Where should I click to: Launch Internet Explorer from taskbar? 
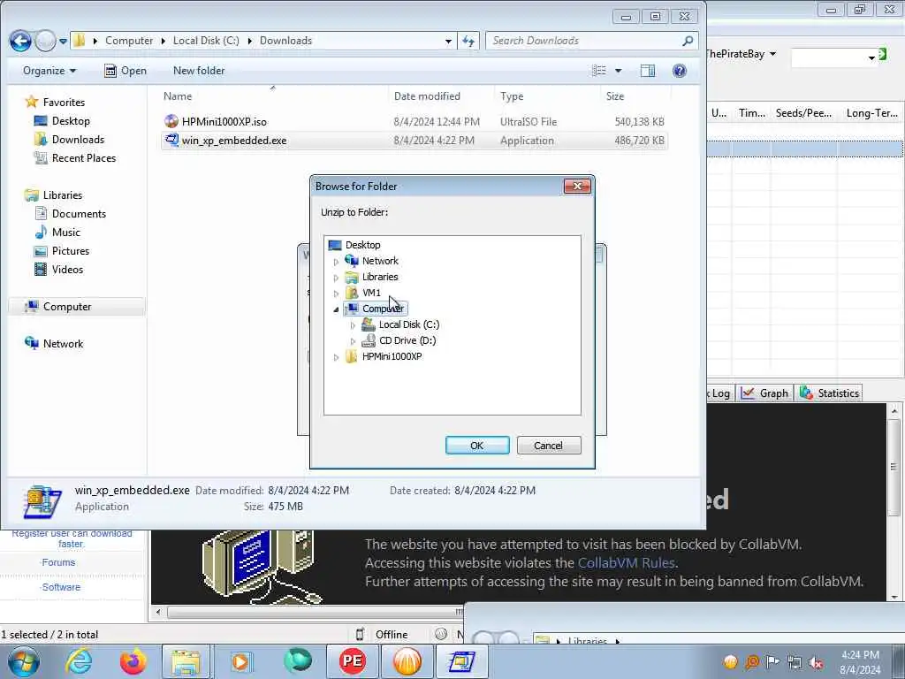tap(79, 661)
